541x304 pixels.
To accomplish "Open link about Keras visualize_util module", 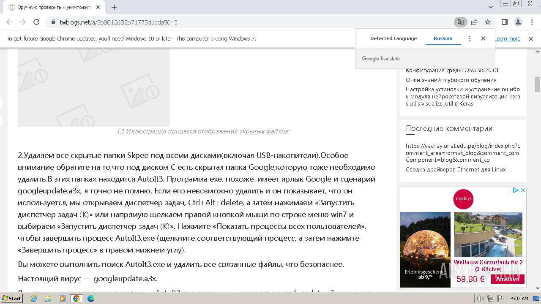I will (463, 96).
